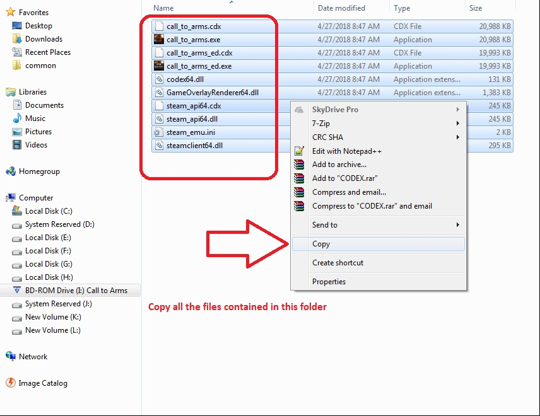Click the Favorites star icon
The width and height of the screenshot is (540, 416).
(11, 12)
